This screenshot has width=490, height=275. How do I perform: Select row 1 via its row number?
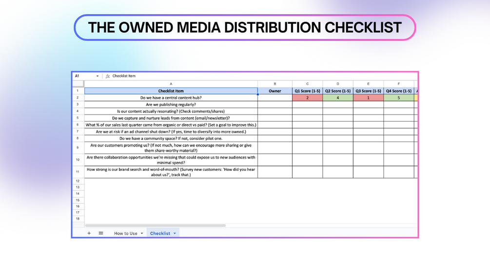[x=78, y=91]
